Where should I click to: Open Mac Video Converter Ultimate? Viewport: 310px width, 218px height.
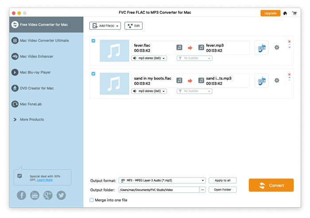click(46, 40)
